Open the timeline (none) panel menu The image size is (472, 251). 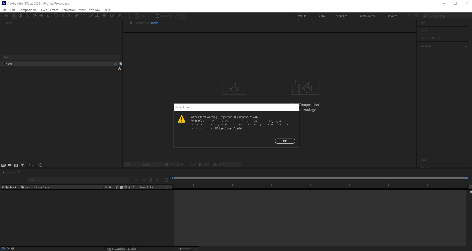(19, 172)
